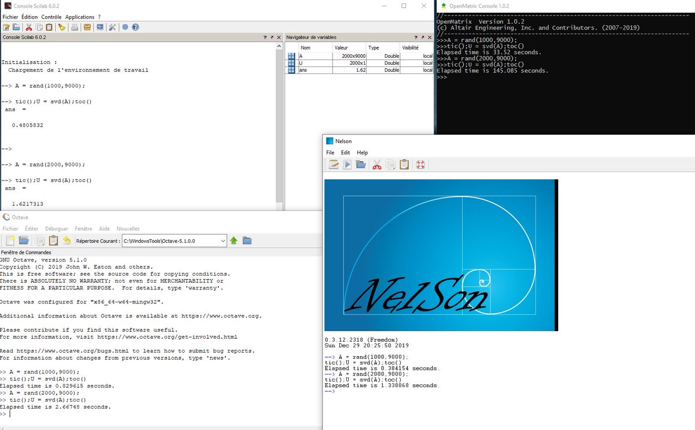Click the blue gear demos icon in Scilab
This screenshot has width=695, height=430.
point(125,27)
